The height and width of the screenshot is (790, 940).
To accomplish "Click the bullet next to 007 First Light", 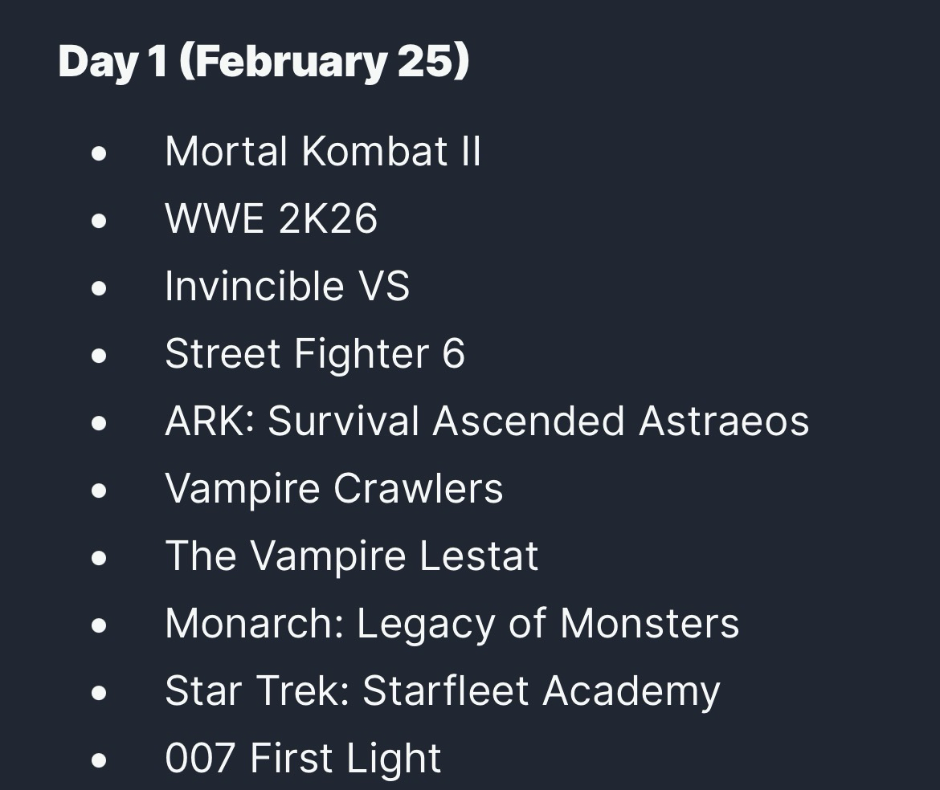I will coord(99,761).
